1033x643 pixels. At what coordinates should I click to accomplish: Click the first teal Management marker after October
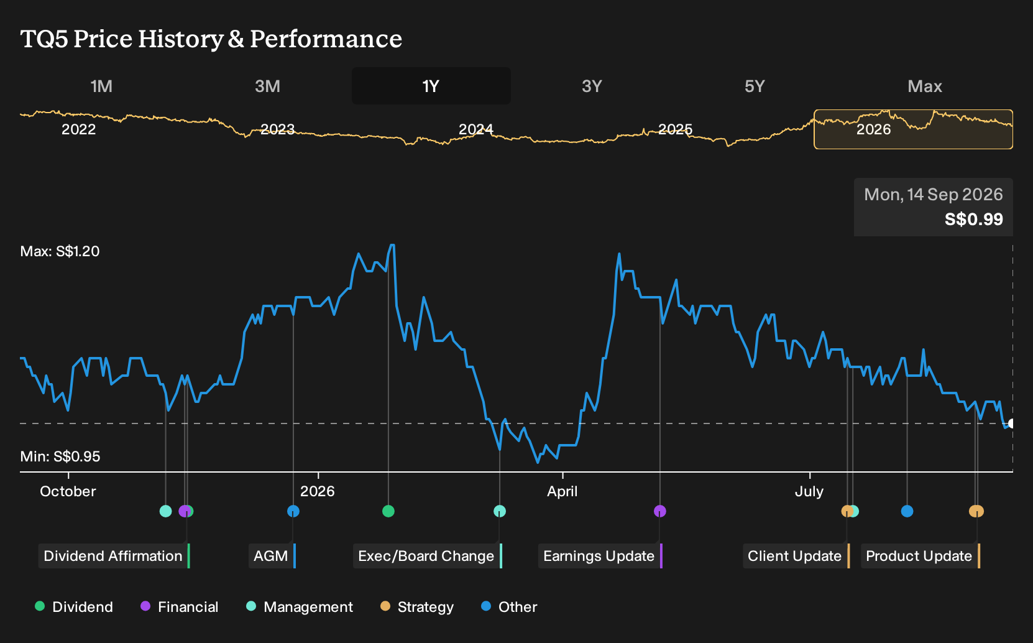click(x=165, y=511)
